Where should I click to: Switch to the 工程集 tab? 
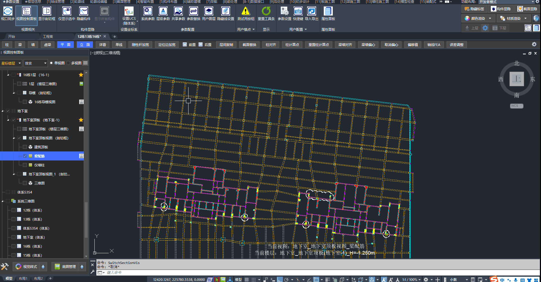click(48, 37)
